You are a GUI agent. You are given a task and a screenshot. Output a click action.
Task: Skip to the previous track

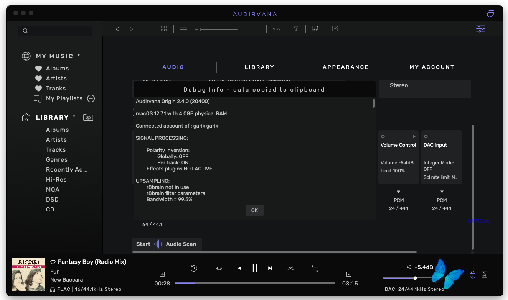click(x=239, y=269)
